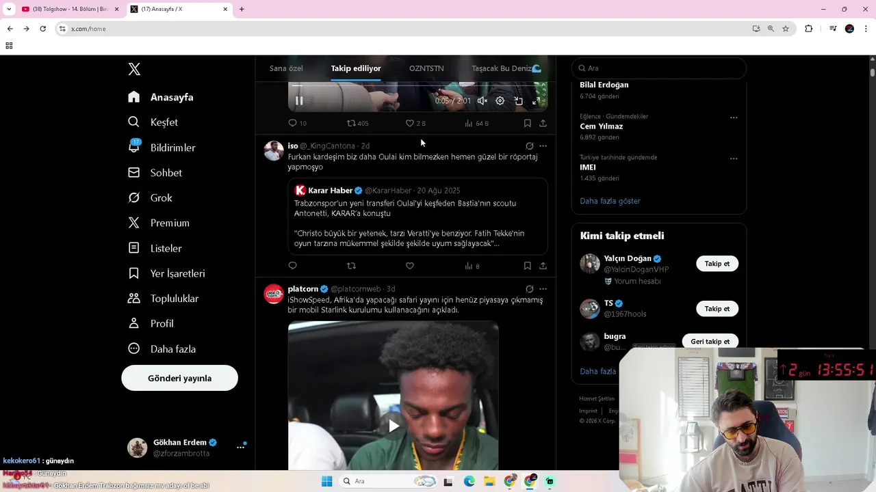Click Daha fazla göster under trends
This screenshot has height=492, width=876.
click(610, 201)
